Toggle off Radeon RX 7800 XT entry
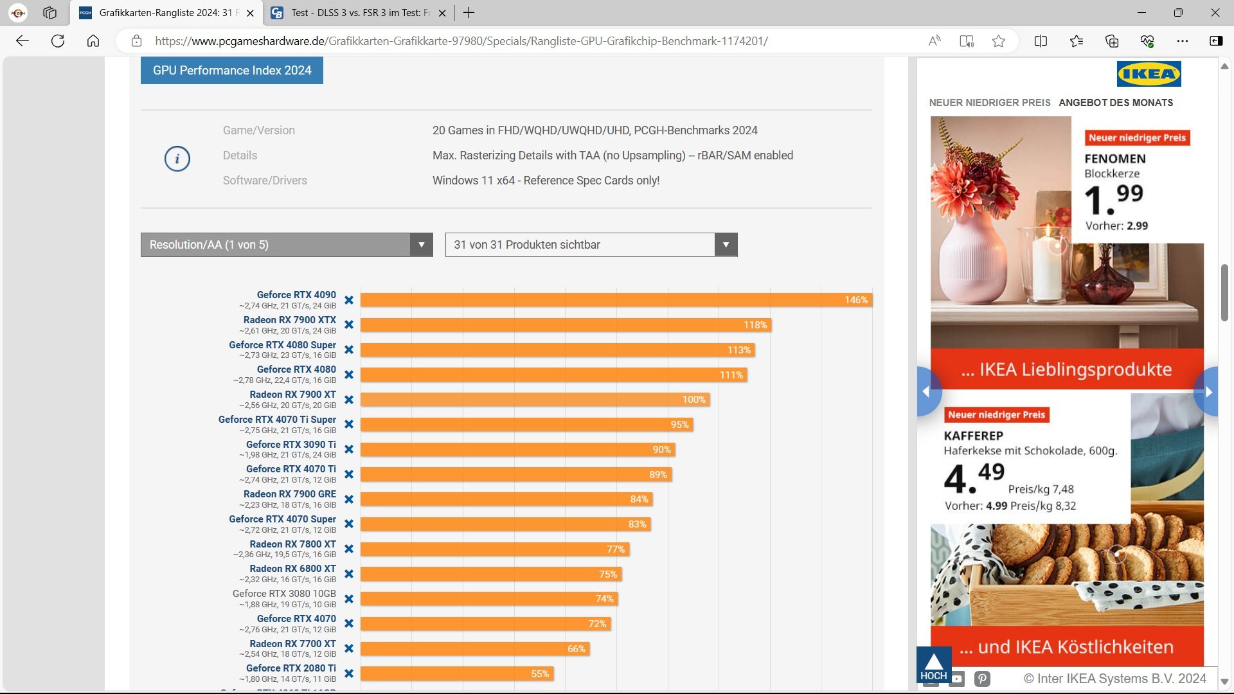 pyautogui.click(x=349, y=549)
